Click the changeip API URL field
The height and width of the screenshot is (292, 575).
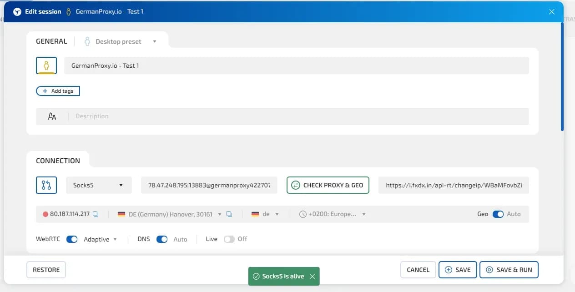[453, 185]
